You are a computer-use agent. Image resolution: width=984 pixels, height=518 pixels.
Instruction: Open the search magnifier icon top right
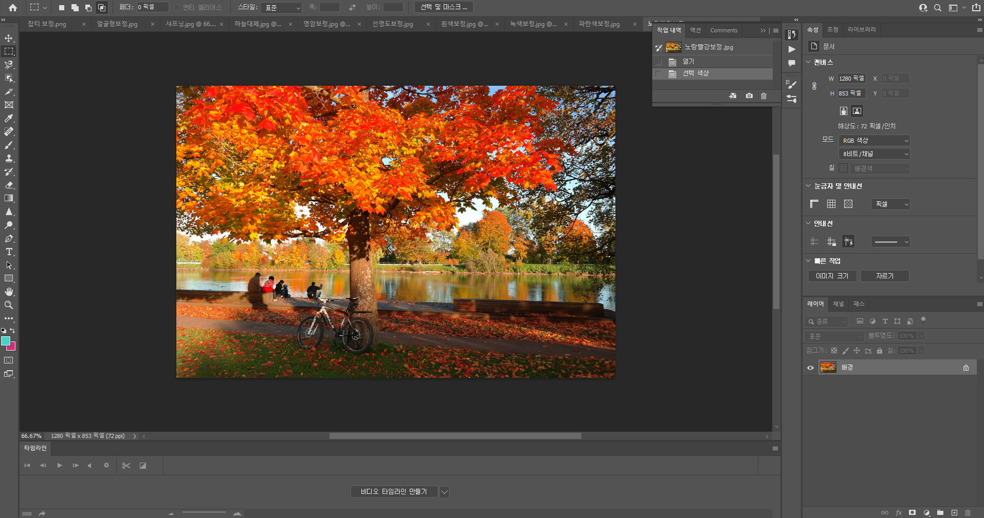coord(938,8)
